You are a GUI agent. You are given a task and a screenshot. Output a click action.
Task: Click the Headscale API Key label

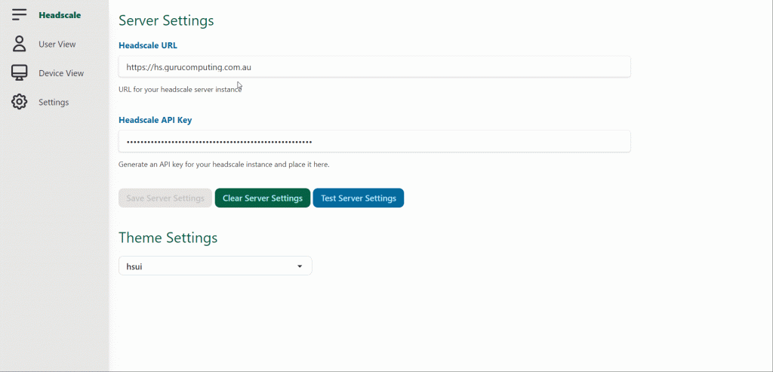click(x=156, y=120)
